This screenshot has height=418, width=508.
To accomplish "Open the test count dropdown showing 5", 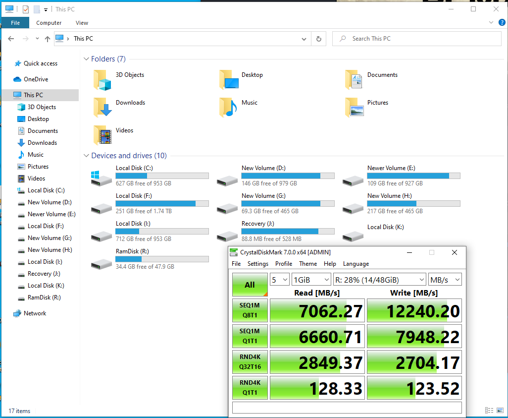I will 279,280.
